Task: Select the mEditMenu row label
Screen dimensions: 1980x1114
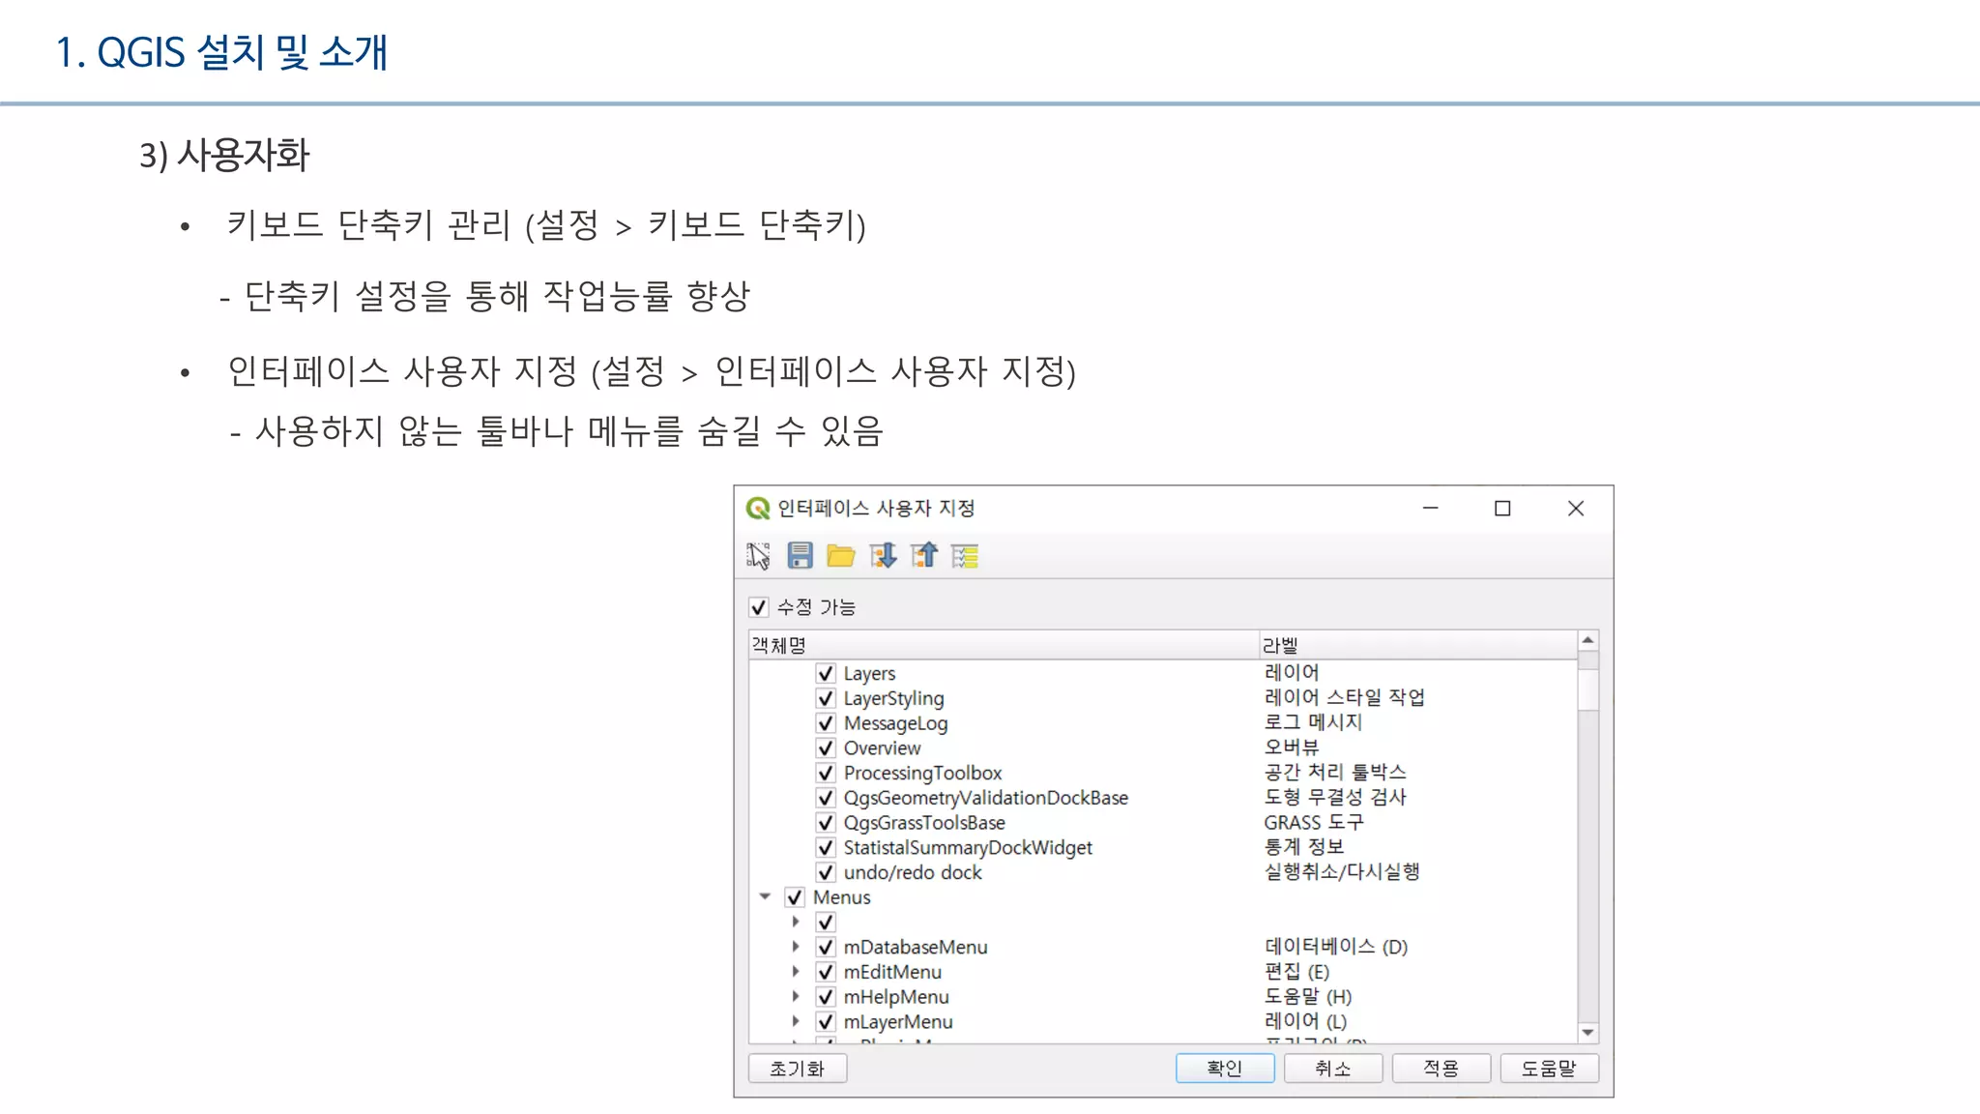Action: click(892, 972)
